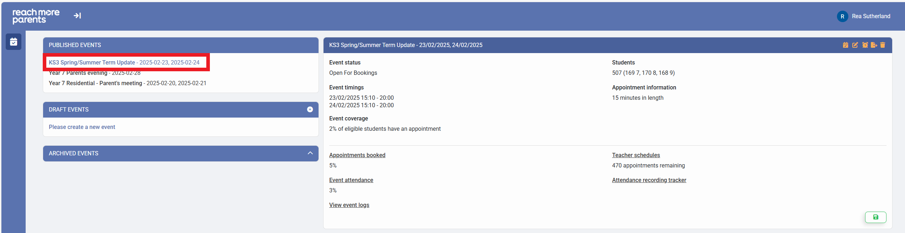Click the file export icon in event header

(874, 45)
